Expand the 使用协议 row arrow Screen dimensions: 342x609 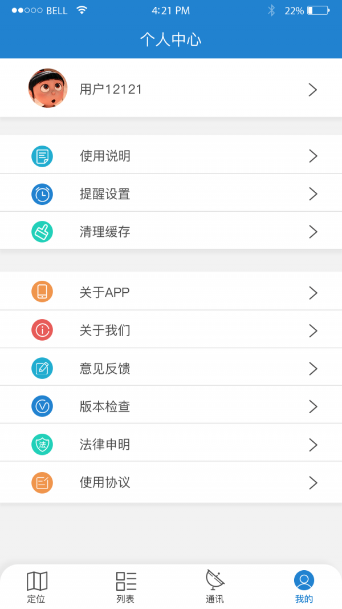click(312, 482)
